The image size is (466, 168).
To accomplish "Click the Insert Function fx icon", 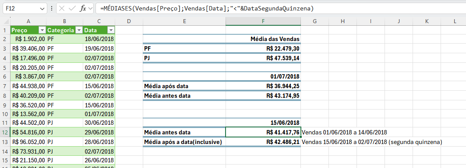I will tap(83, 9).
